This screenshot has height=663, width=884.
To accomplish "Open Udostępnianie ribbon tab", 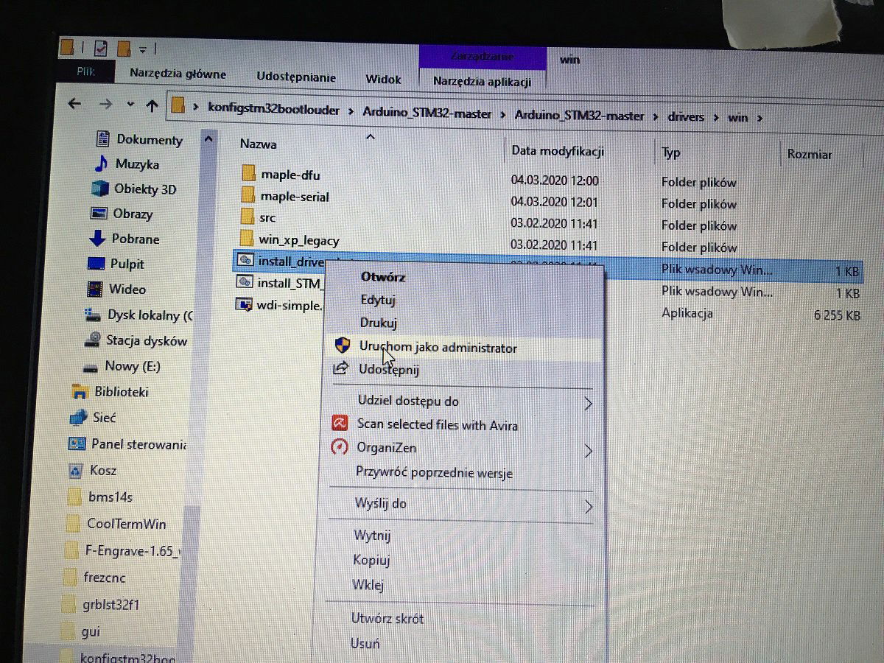I will (296, 77).
